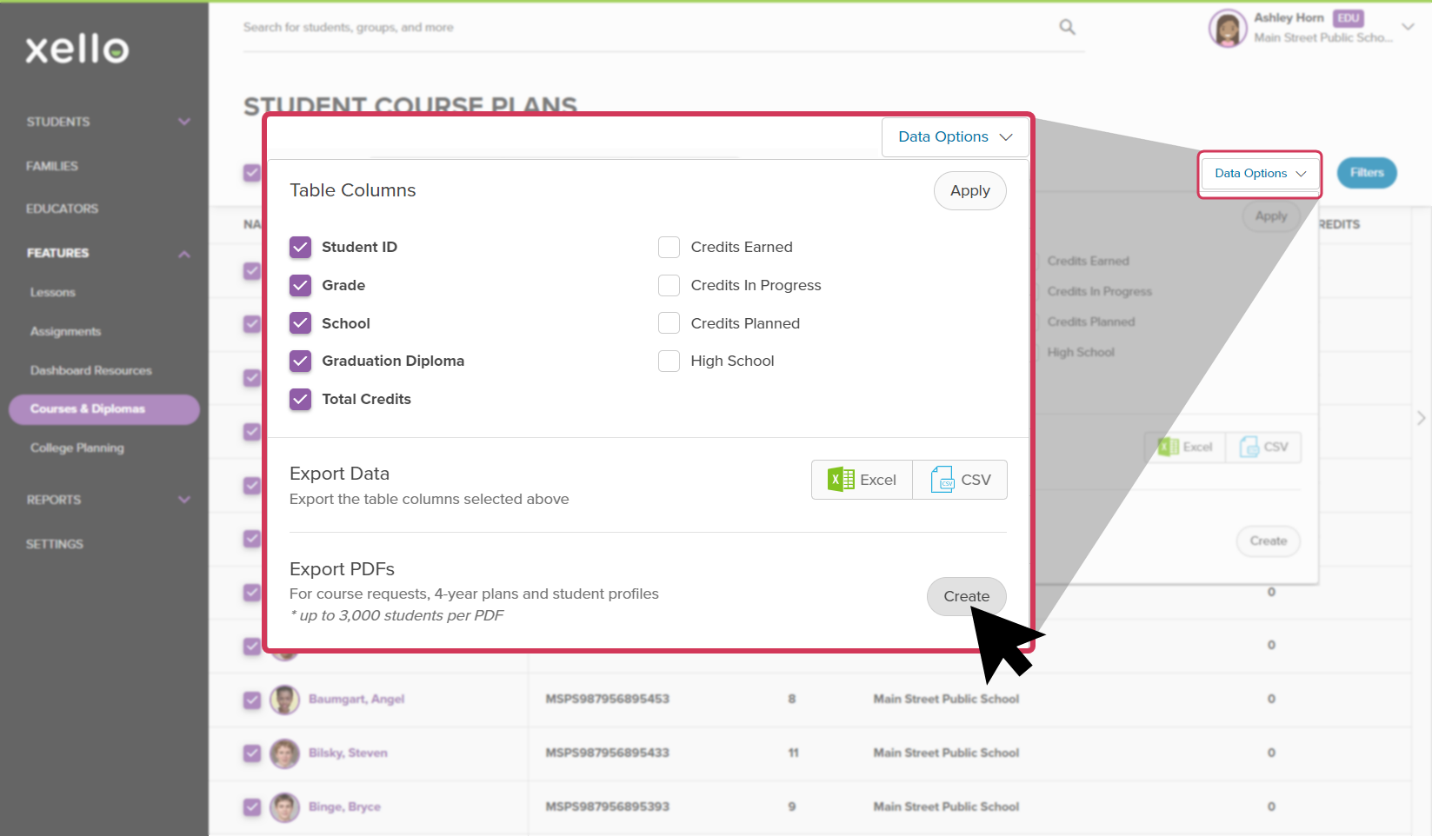Enable Credits In Progress column
1432x836 pixels.
coord(669,285)
